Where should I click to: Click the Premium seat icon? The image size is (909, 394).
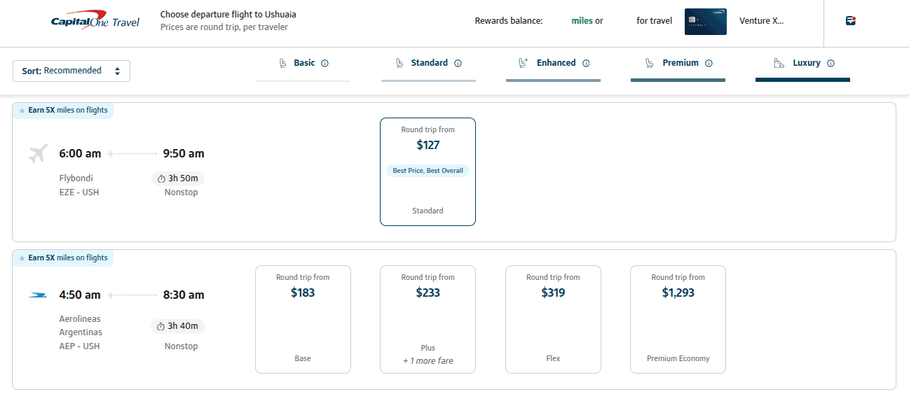650,63
